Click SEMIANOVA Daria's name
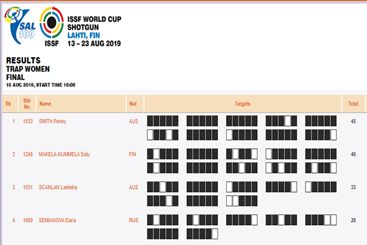367x245 pixels. point(57,220)
